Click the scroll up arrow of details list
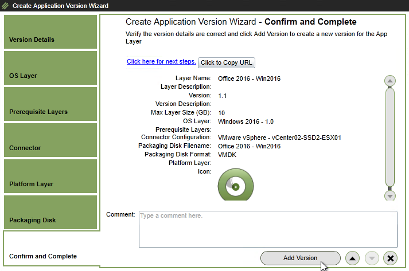This screenshot has height=271, width=409. pyautogui.click(x=390, y=81)
